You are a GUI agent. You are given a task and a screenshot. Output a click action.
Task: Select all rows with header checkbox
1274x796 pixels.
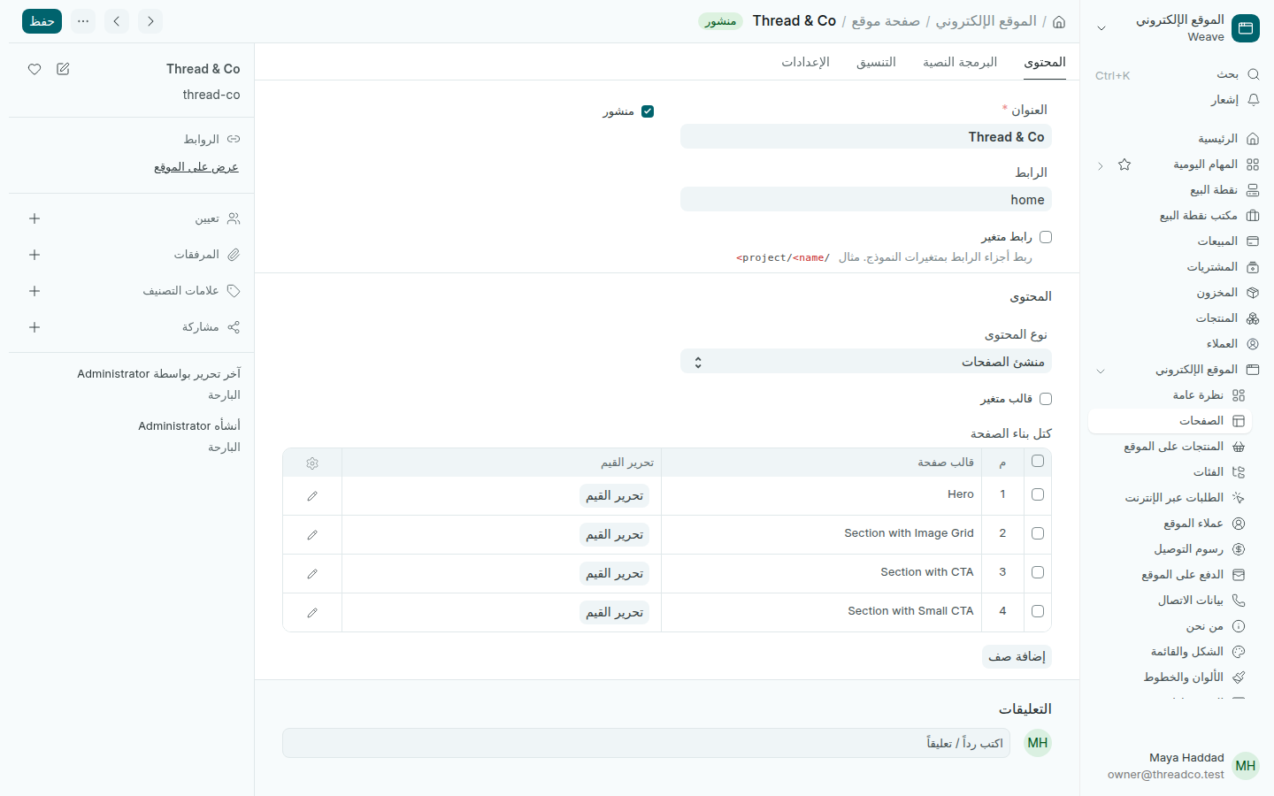tap(1038, 461)
